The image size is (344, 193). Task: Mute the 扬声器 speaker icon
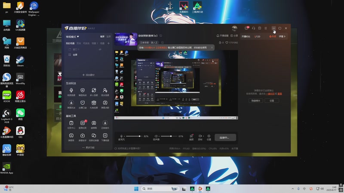156,136
